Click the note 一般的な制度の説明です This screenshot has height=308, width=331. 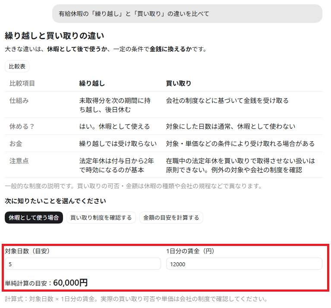[x=133, y=186]
